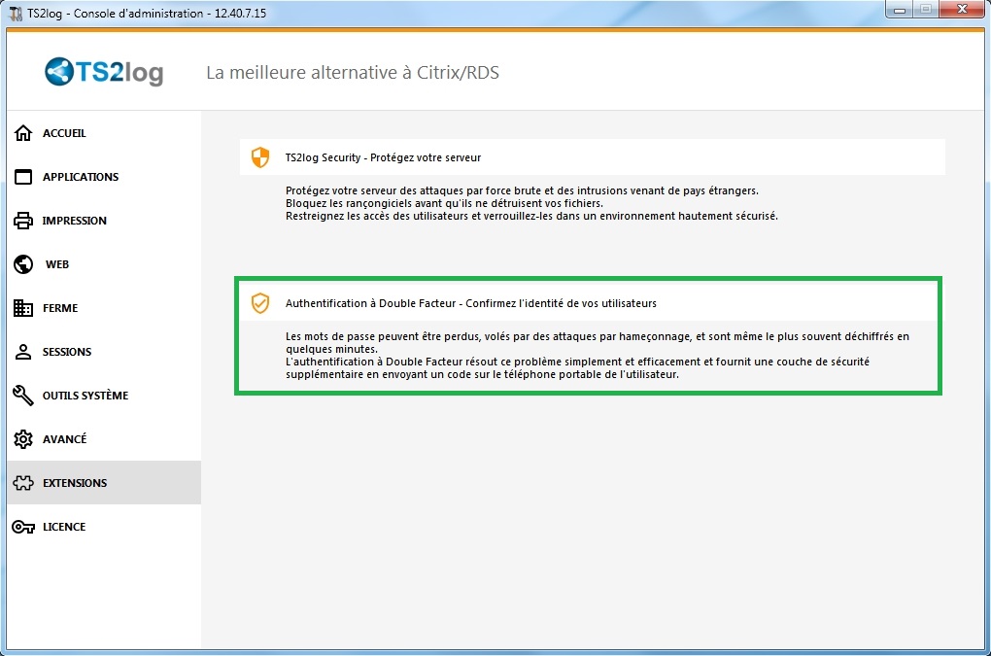Click 'La meilleure alternative à Citrix/RDS' tagline

click(353, 73)
